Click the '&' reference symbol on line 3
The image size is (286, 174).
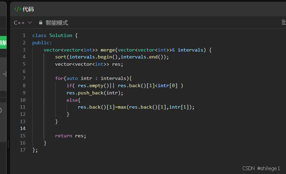pos(173,50)
